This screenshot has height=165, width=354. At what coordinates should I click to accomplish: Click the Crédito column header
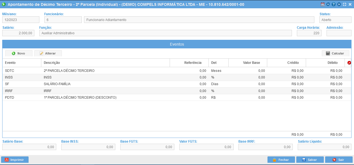click(286, 63)
